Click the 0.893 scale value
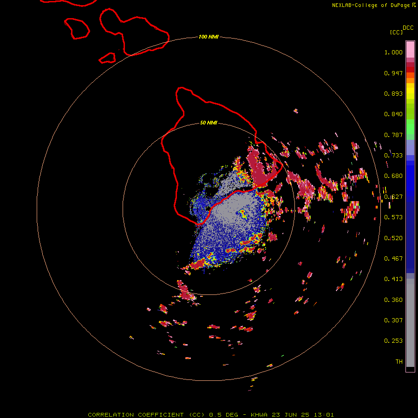Image resolution: width=418 pixels, height=418 pixels. point(393,93)
